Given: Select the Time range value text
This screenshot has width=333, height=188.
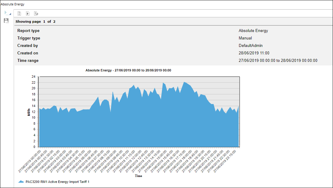Looking at the screenshot, I should coord(278,61).
